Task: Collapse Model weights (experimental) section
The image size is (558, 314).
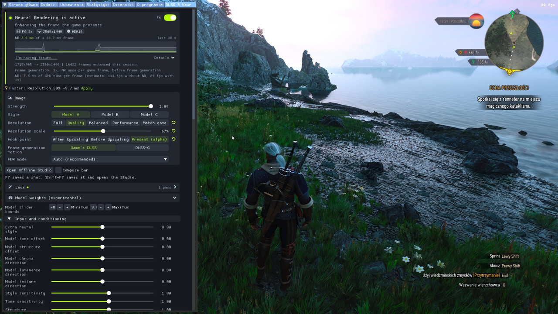Action: point(175,198)
